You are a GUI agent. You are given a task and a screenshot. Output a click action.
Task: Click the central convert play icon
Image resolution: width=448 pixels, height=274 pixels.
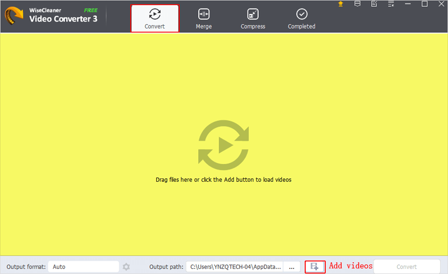(x=223, y=145)
